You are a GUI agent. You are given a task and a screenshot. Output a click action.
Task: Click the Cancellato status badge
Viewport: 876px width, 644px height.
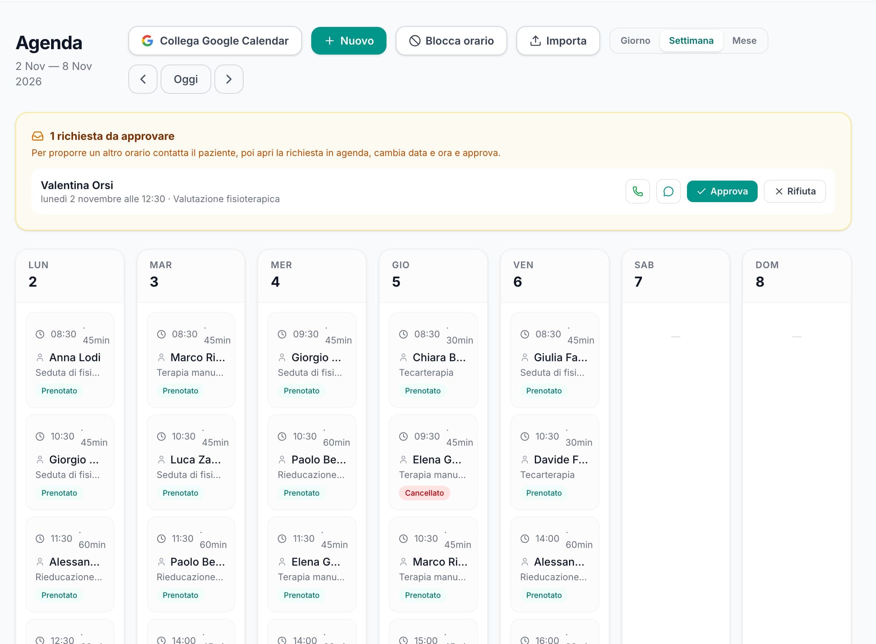tap(424, 493)
